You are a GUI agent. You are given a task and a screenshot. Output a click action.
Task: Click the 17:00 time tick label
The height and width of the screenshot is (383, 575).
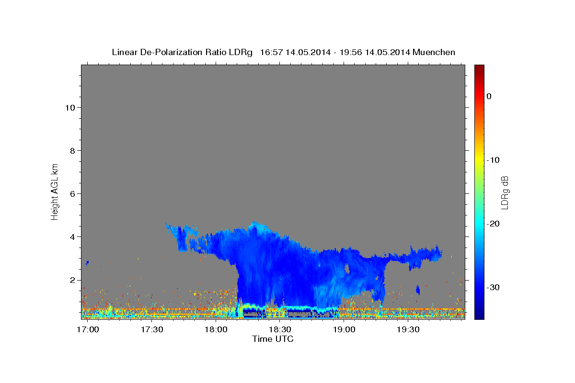point(88,329)
